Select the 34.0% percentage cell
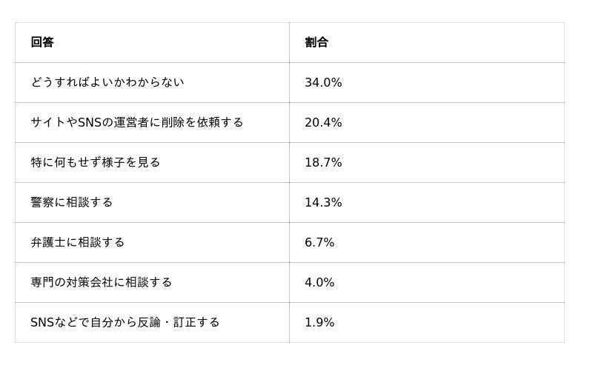 [x=427, y=82]
